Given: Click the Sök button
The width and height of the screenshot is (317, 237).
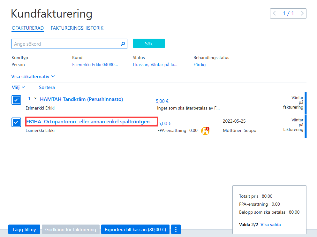Looking at the screenshot, I should (x=149, y=43).
